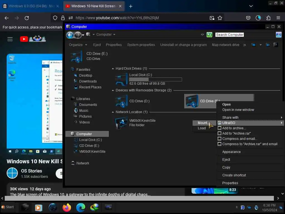Select Open in the context menu

226,104
